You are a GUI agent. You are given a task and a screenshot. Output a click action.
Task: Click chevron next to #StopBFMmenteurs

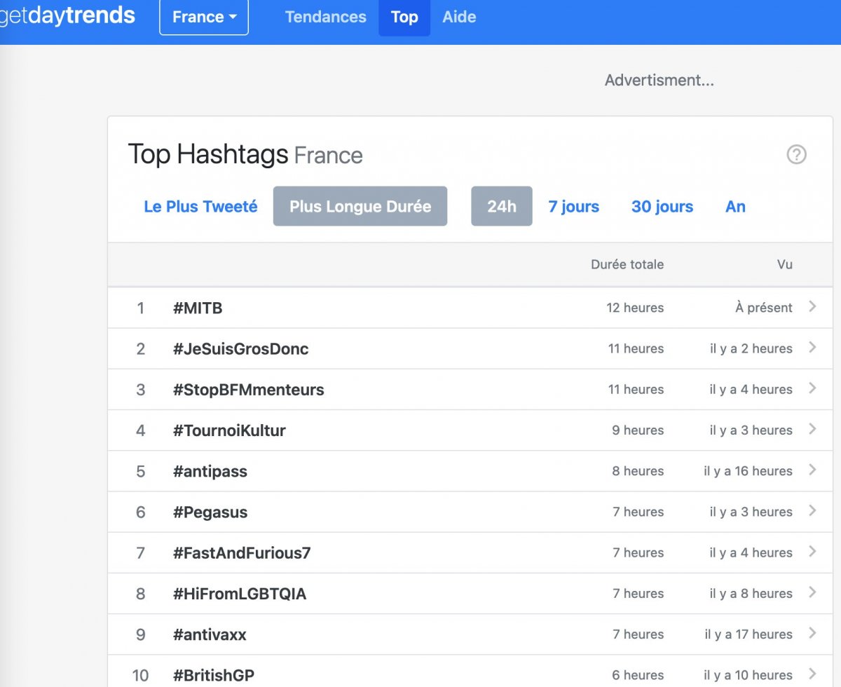pyautogui.click(x=812, y=388)
